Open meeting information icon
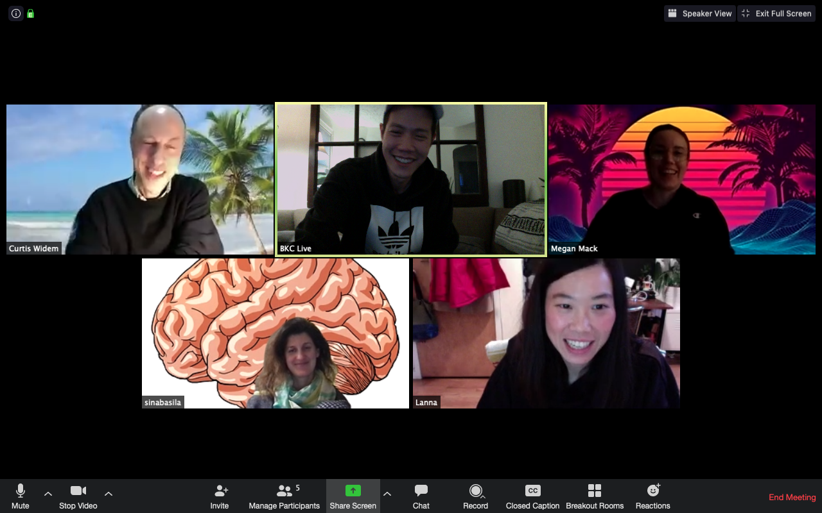Viewport: 822px width, 513px height. [x=15, y=13]
